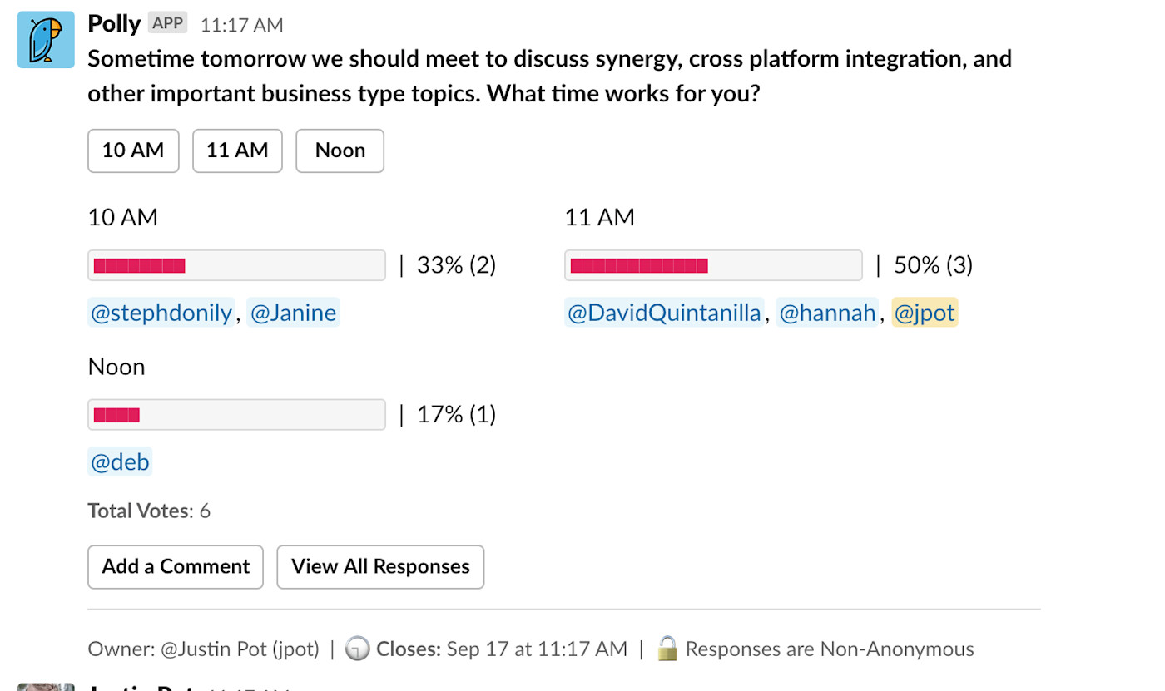The width and height of the screenshot is (1165, 691).
Task: Vote for the 11 AM option
Action: [x=237, y=151]
